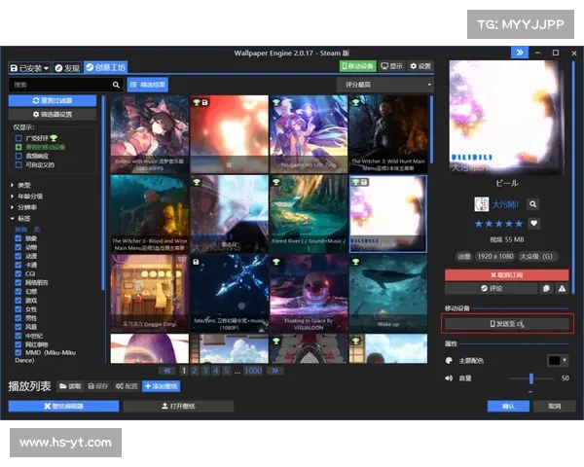Go to page 3

(204, 371)
